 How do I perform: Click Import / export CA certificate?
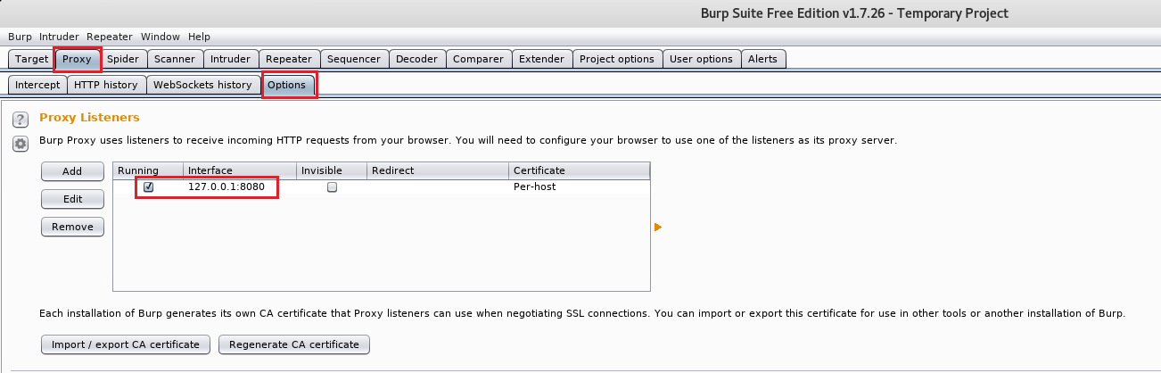(x=126, y=344)
